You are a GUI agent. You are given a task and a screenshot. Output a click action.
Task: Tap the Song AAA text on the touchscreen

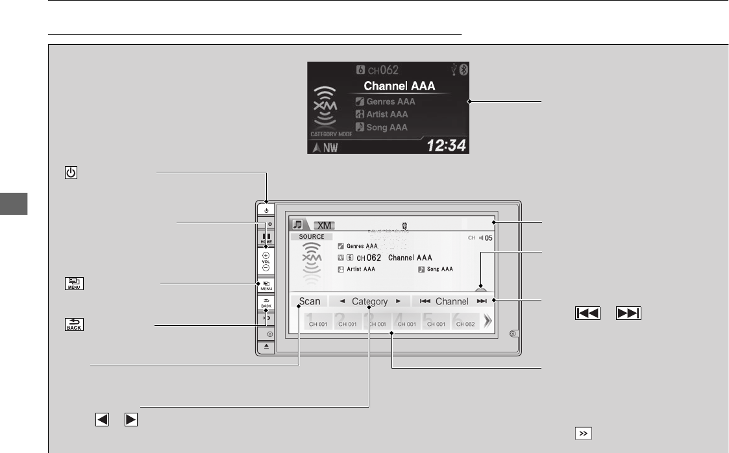pos(440,269)
